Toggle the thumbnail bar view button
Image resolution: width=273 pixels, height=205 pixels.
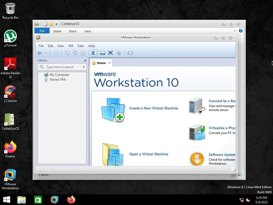click(103, 53)
